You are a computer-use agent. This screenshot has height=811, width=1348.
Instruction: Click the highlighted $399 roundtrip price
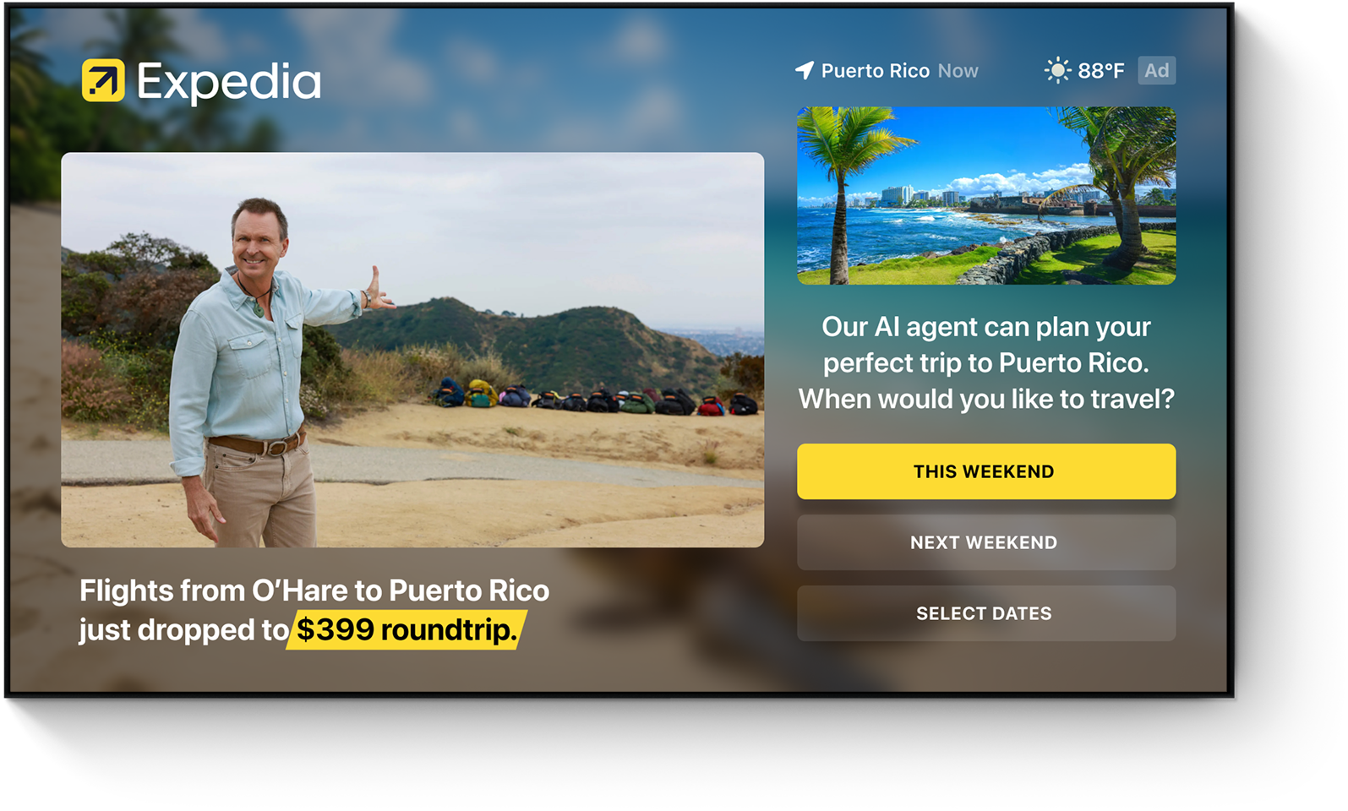[407, 629]
